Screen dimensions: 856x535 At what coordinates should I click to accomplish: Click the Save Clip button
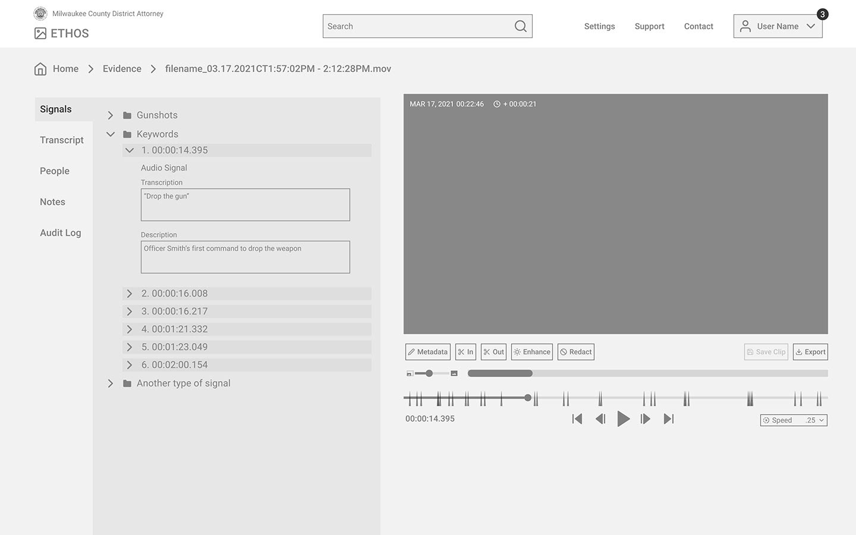click(766, 352)
